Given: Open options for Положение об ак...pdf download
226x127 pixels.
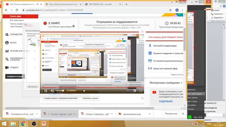Looking at the screenshot, I should (x=37, y=114).
